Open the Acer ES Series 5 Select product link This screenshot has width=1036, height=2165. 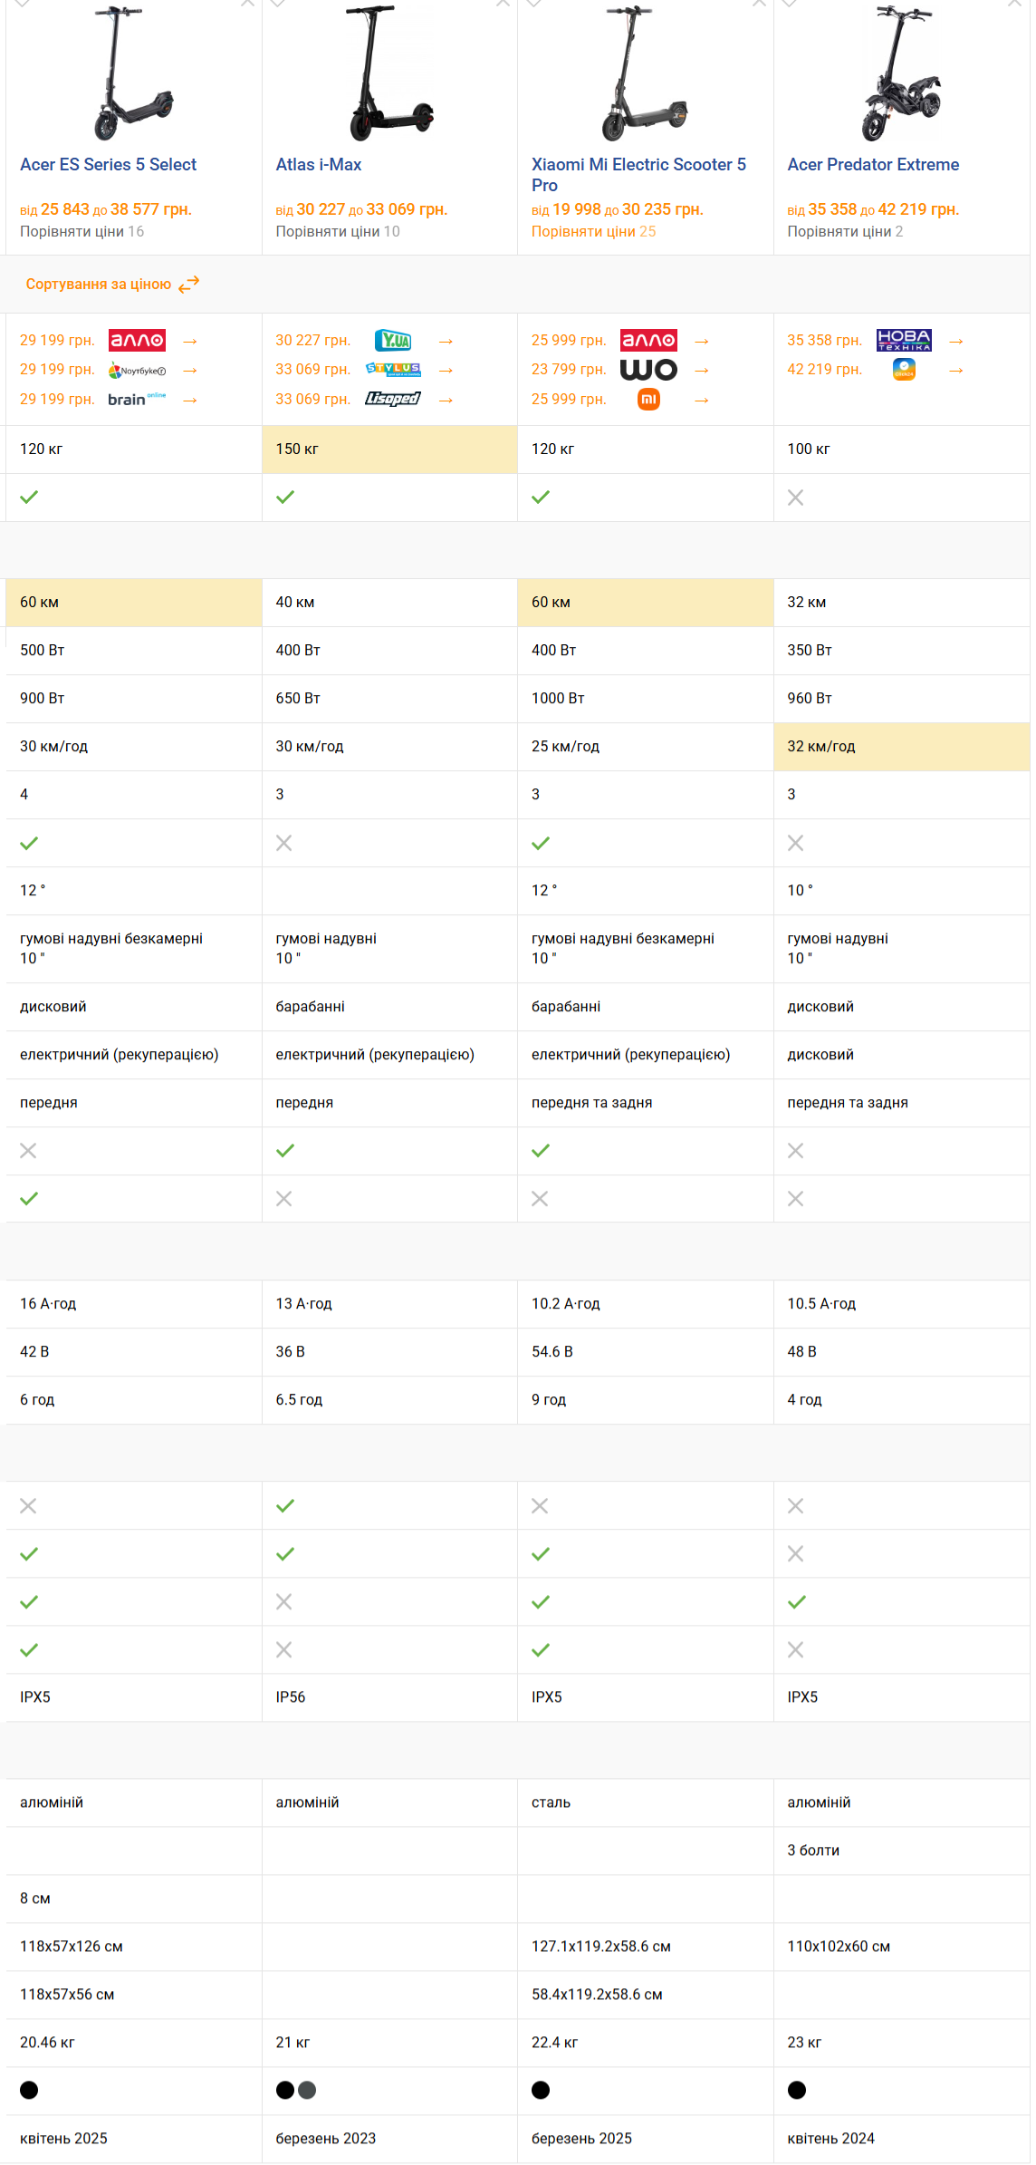click(x=108, y=165)
